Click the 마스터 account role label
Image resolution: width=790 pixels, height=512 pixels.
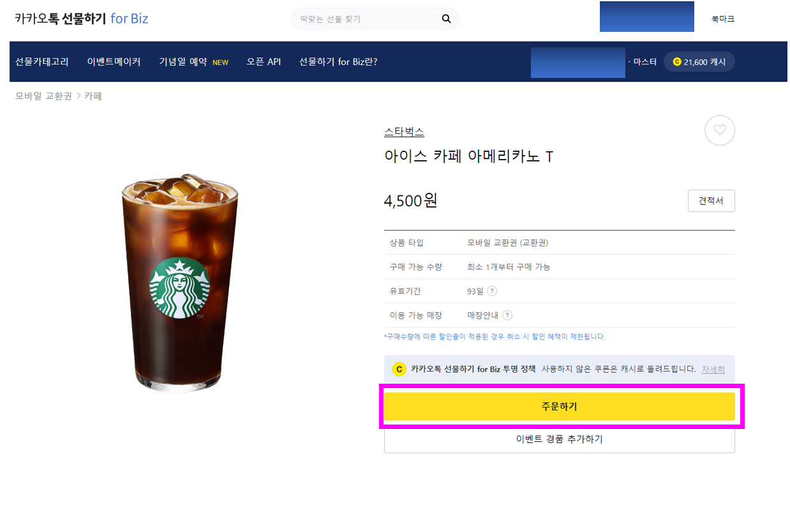coord(645,62)
